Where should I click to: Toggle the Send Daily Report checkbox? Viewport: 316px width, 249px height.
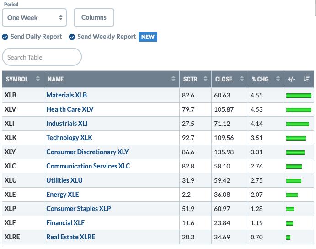[5, 37]
